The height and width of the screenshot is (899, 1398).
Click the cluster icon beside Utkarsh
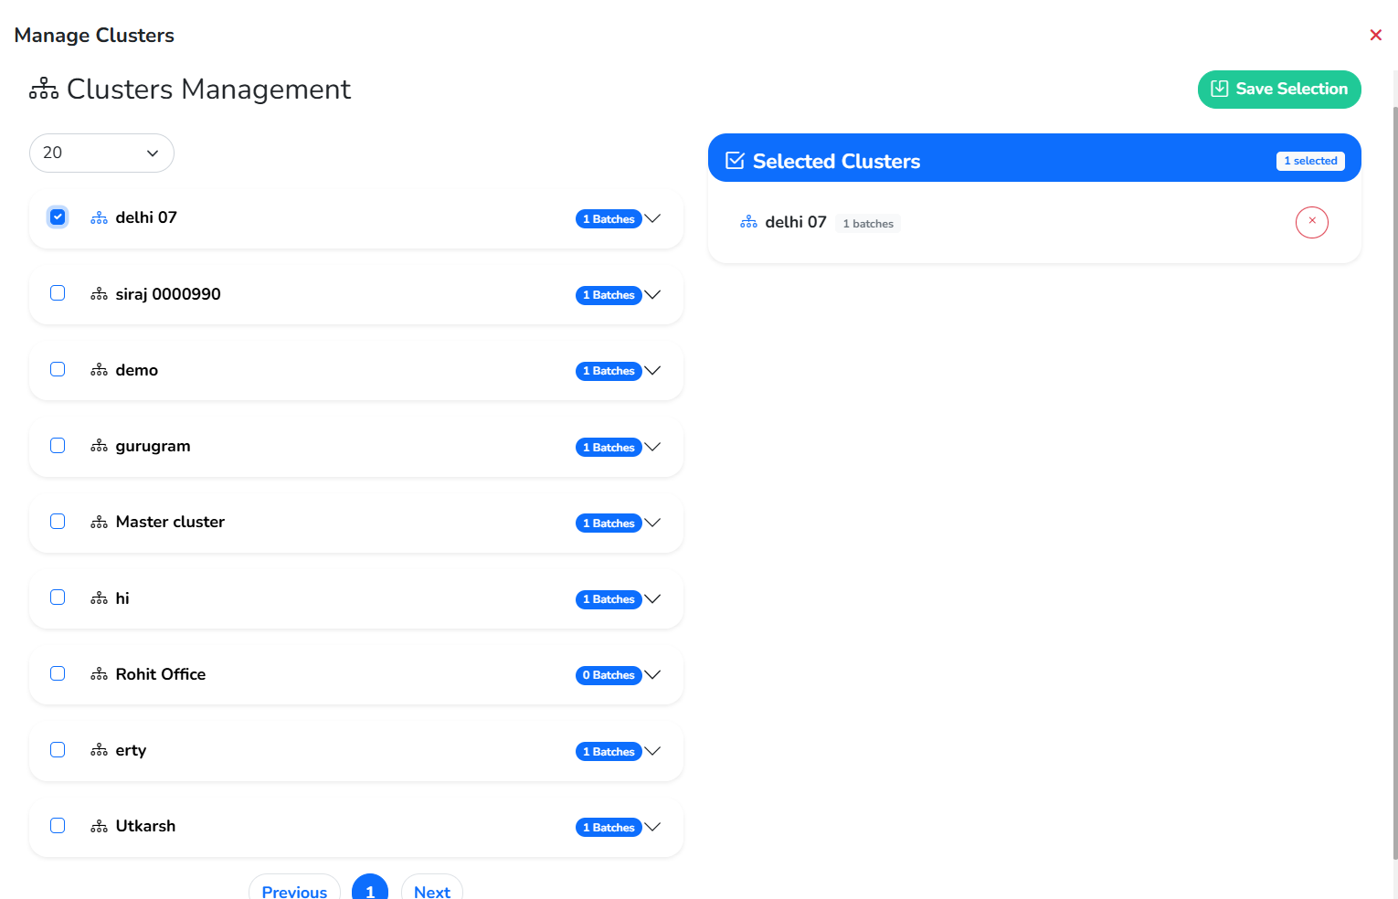coord(99,827)
